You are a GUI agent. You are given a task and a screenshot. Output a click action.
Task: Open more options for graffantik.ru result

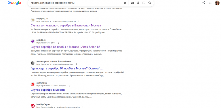coord(69,86)
